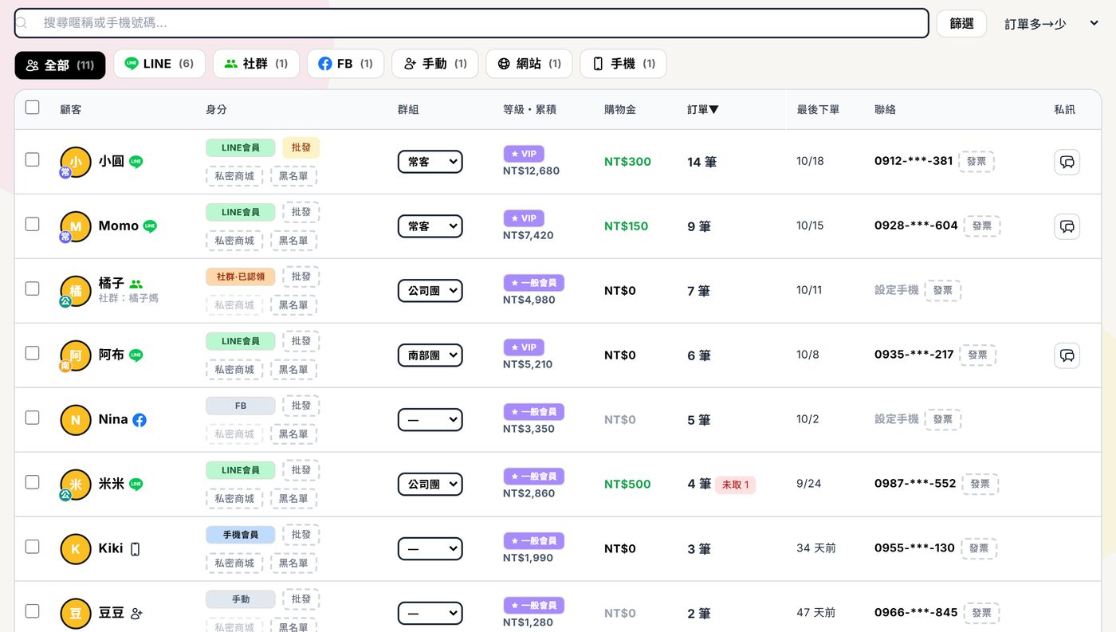Filter by 手機 (1) tab
Screen dimensions: 1116x632
[623, 64]
